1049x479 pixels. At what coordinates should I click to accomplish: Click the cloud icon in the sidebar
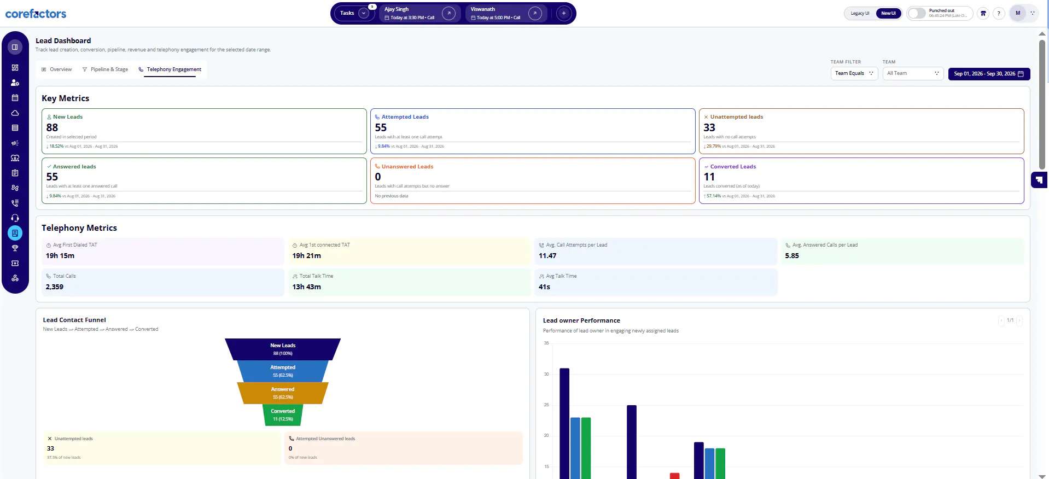click(15, 113)
